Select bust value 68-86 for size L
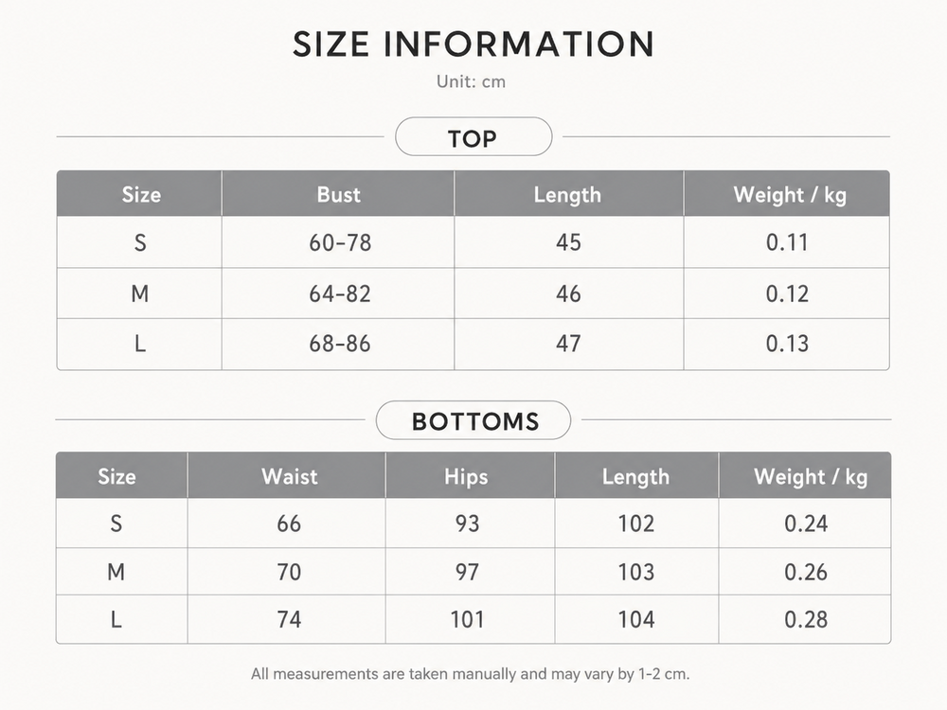 pos(340,344)
